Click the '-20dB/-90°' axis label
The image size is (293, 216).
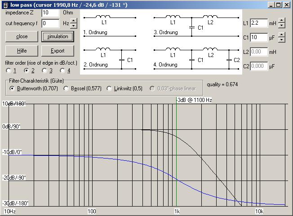tap(14, 177)
